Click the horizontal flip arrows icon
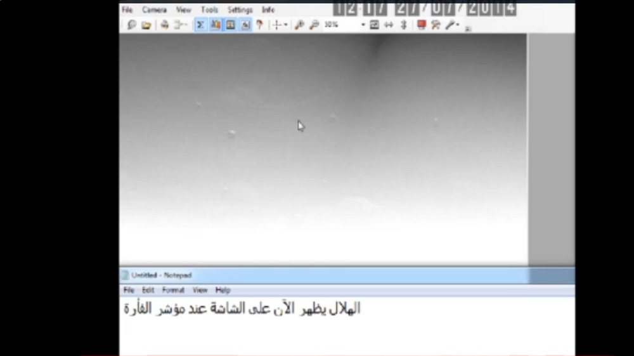 pos(389,25)
